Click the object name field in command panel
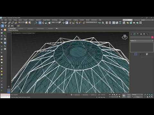This screenshot has width=154, height=115. click(x=141, y=37)
